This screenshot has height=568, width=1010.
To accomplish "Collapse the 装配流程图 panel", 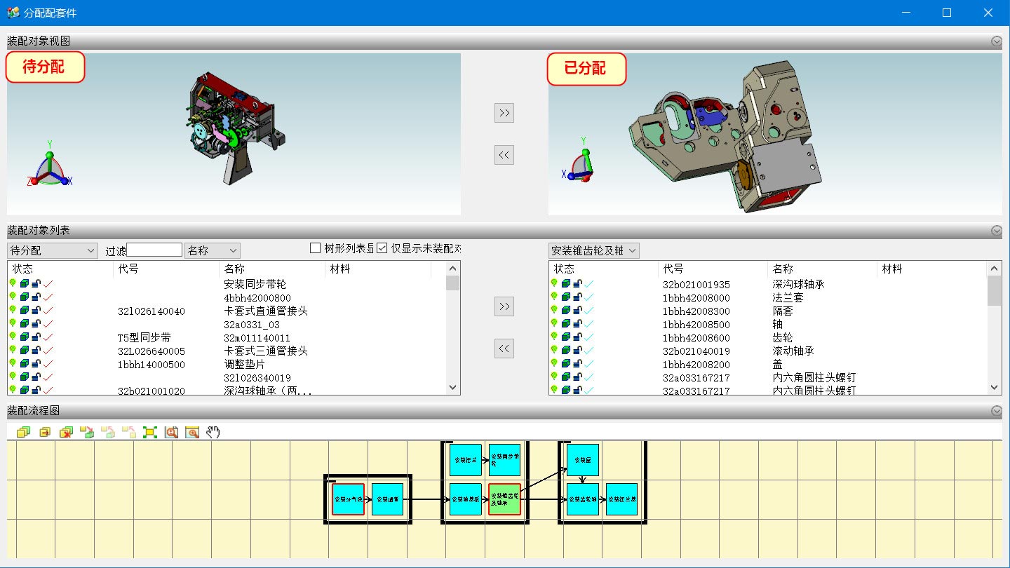I will pos(997,411).
